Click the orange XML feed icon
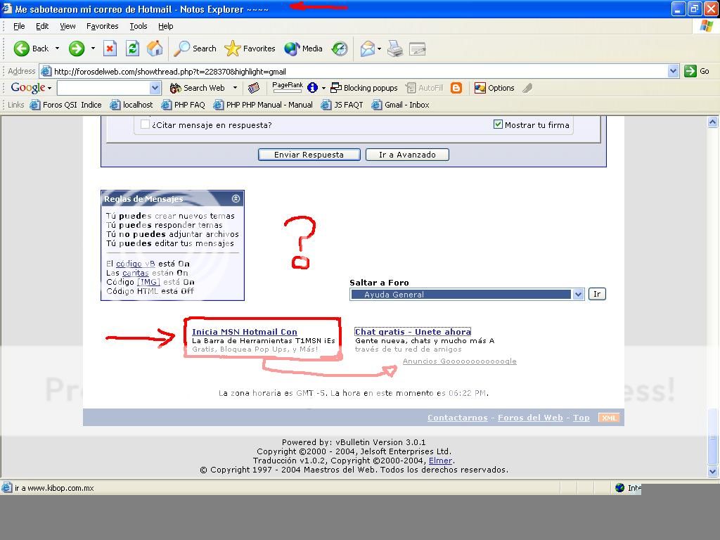 [609, 418]
